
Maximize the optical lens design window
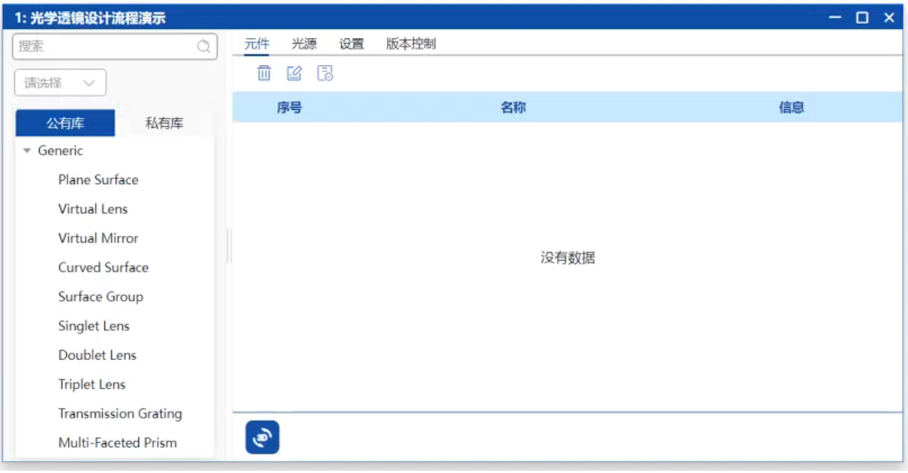[x=862, y=18]
